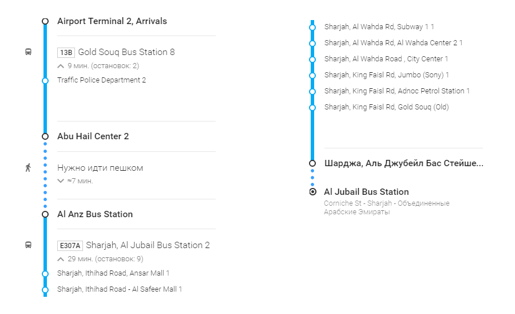Click the stop circle at Al Anz Bus Station
The width and height of the screenshot is (515, 314).
pyautogui.click(x=45, y=214)
